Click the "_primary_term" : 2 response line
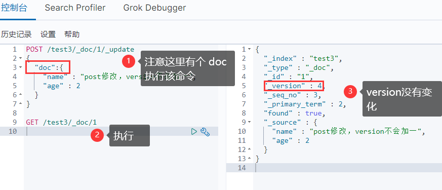Viewport: 442px width, 190px height. (x=305, y=104)
